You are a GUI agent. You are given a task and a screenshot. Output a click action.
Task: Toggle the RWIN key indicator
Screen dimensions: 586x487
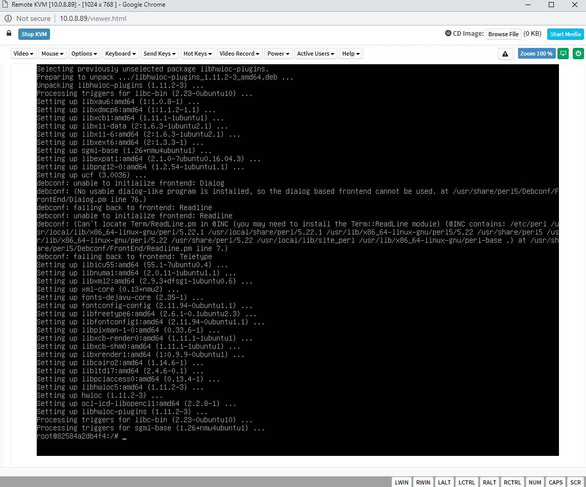[x=423, y=482]
